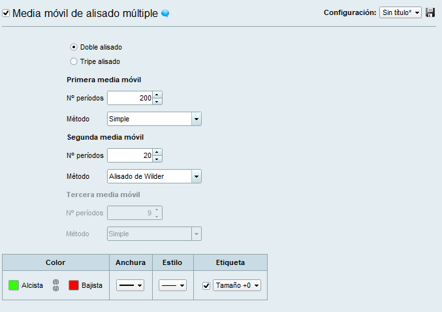Pick the green Alcista color swatch
The height and width of the screenshot is (312, 442).
click(x=13, y=285)
